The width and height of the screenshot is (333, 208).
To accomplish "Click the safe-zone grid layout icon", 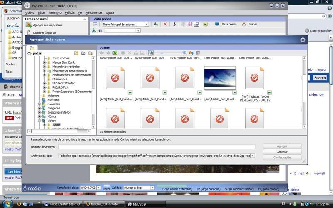I will [x=196, y=24].
